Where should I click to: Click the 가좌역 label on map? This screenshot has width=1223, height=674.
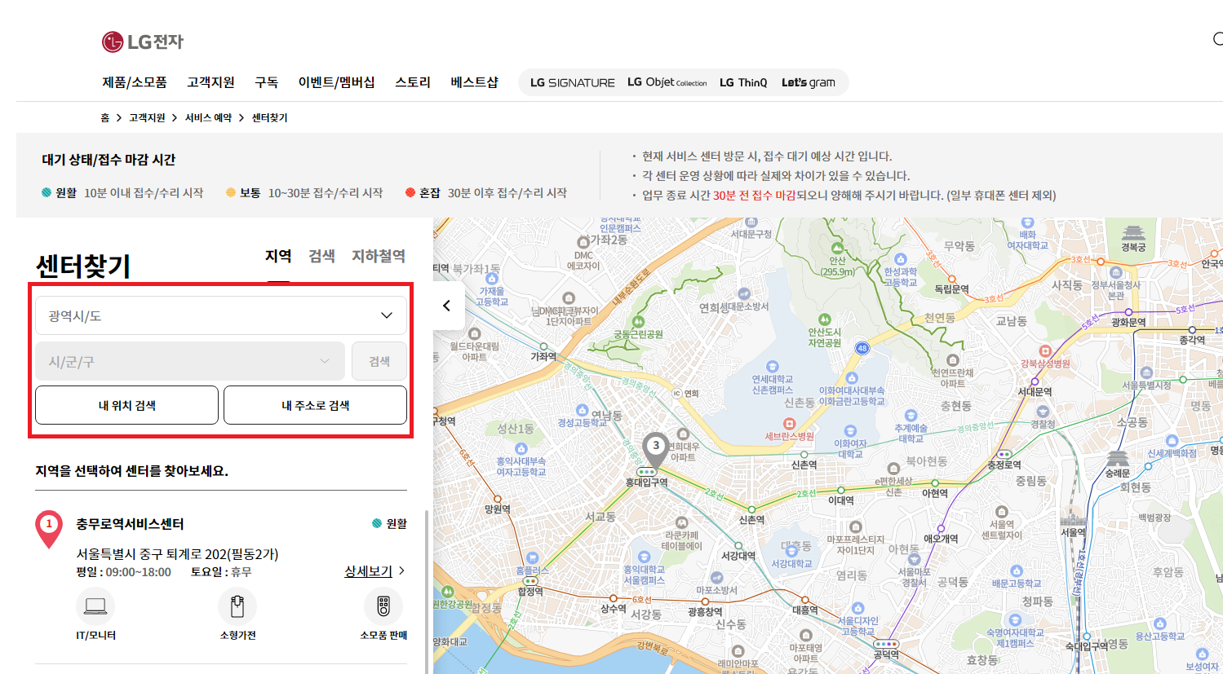[543, 356]
